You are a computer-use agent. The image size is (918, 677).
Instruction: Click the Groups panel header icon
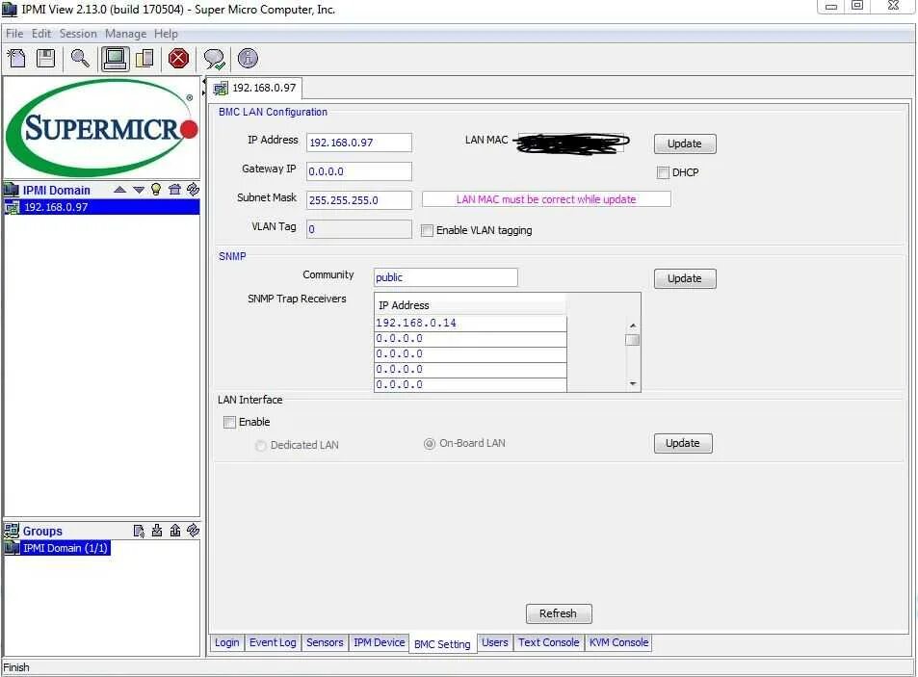click(12, 531)
